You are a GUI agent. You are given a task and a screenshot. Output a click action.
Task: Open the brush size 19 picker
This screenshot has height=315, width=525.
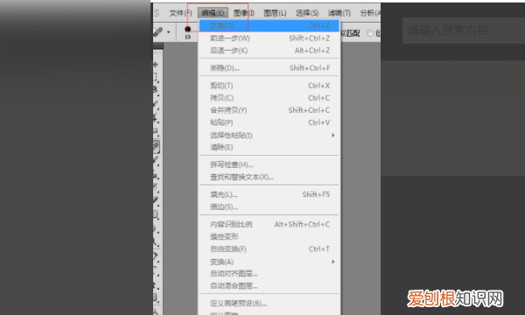[x=188, y=32]
